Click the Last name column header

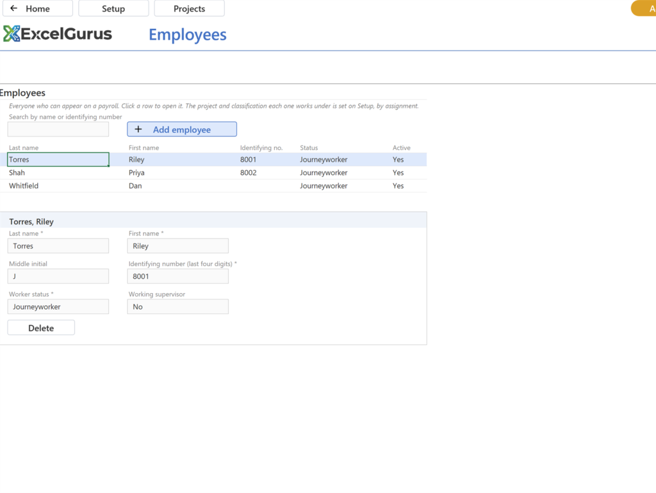[x=24, y=147]
